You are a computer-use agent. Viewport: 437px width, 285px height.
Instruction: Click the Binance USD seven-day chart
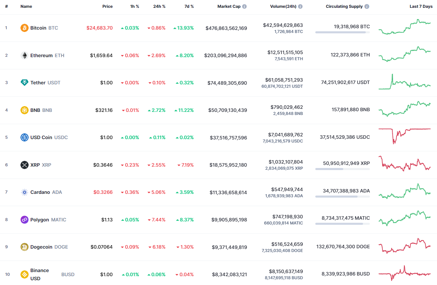405,273
